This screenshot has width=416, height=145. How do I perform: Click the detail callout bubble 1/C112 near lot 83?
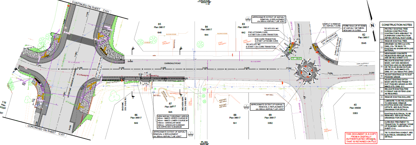pyautogui.click(x=248, y=19)
